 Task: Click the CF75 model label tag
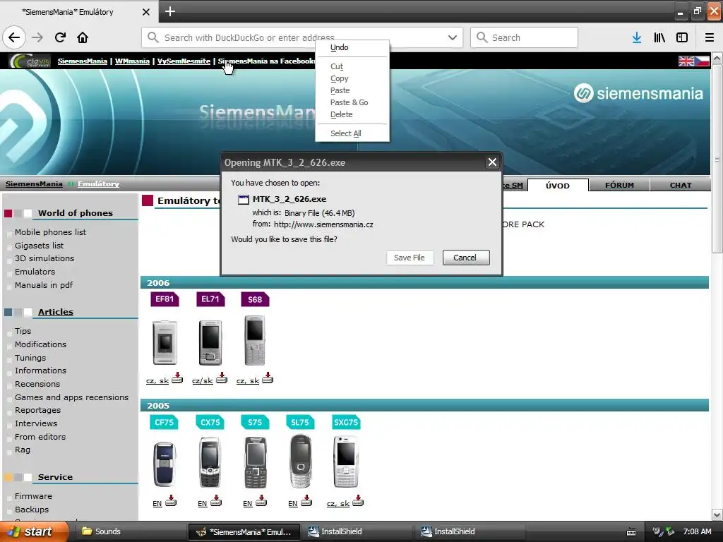click(x=164, y=422)
